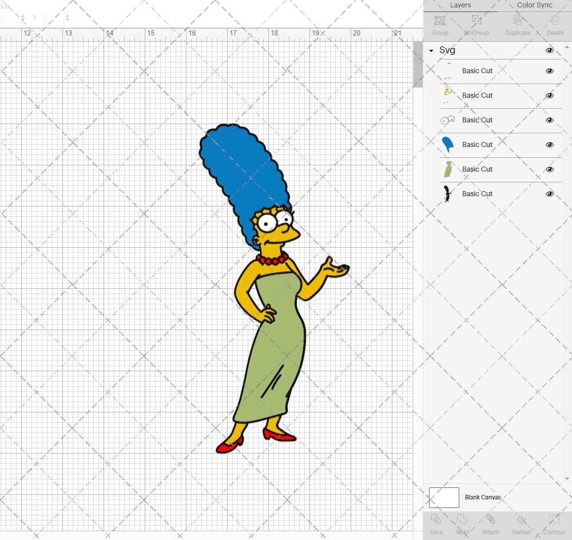572x540 pixels.
Task: Switch to the Layers tab
Action: pyautogui.click(x=460, y=5)
